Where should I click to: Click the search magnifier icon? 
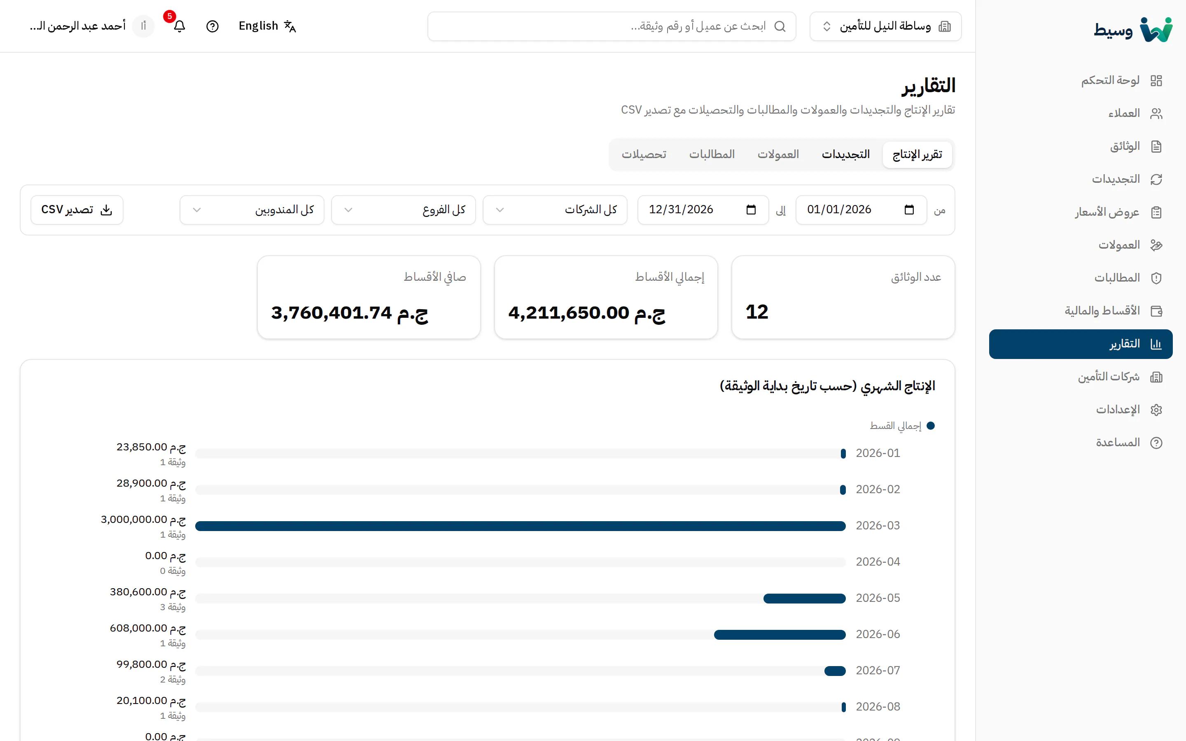(780, 26)
